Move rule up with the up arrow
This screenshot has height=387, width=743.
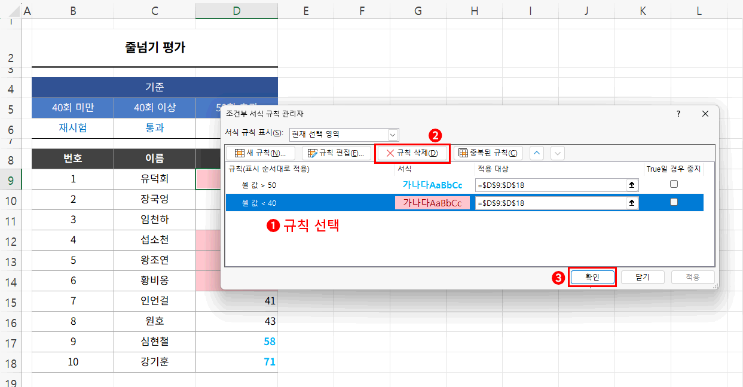[x=537, y=153]
